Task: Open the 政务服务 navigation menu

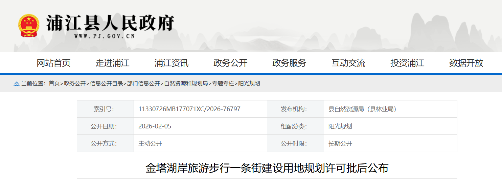Action: coord(289,63)
